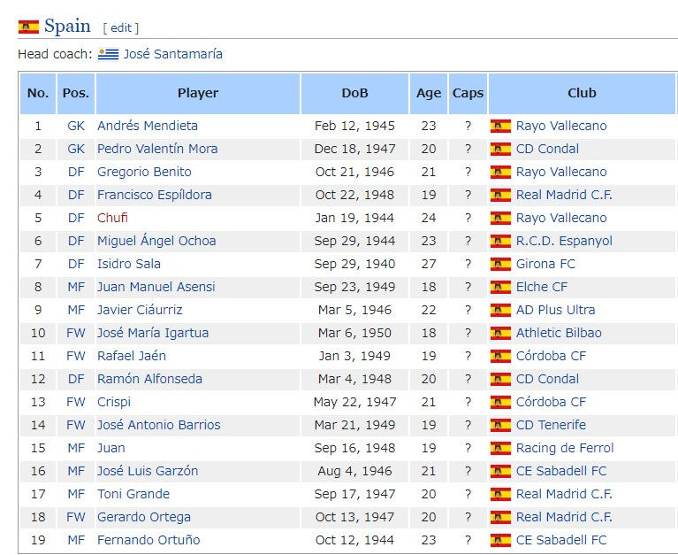Image resolution: width=678 pixels, height=555 pixels.
Task: Open the red link for player Chufi
Action: click(x=112, y=218)
